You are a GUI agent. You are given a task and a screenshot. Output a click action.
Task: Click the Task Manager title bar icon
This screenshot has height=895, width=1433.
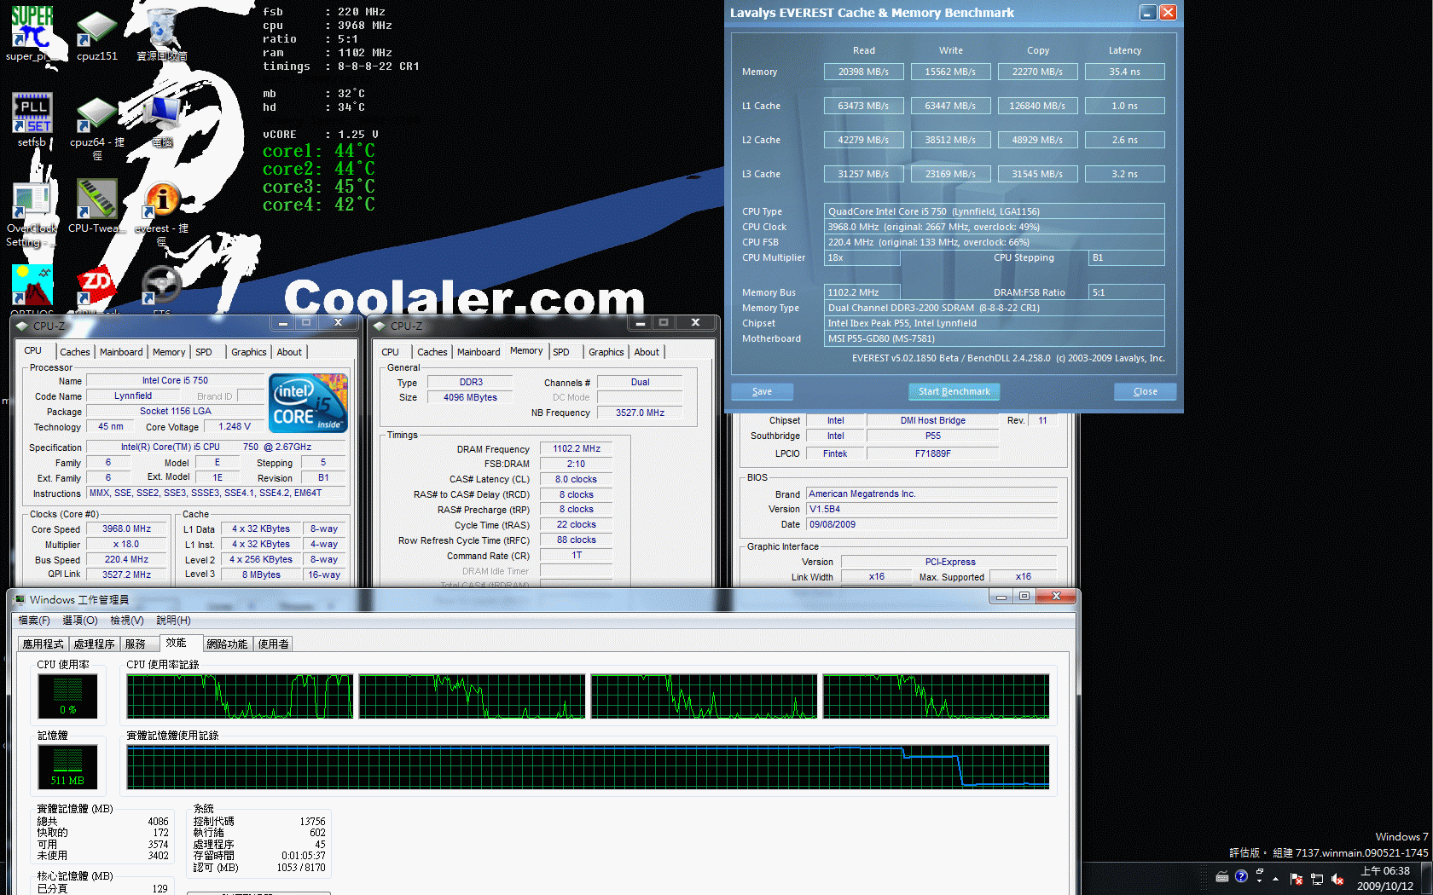(20, 599)
